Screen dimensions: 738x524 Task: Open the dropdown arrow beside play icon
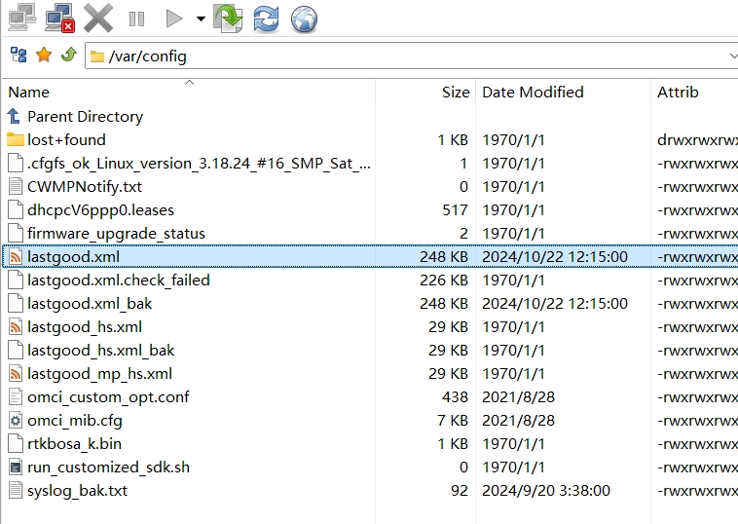[x=201, y=19]
